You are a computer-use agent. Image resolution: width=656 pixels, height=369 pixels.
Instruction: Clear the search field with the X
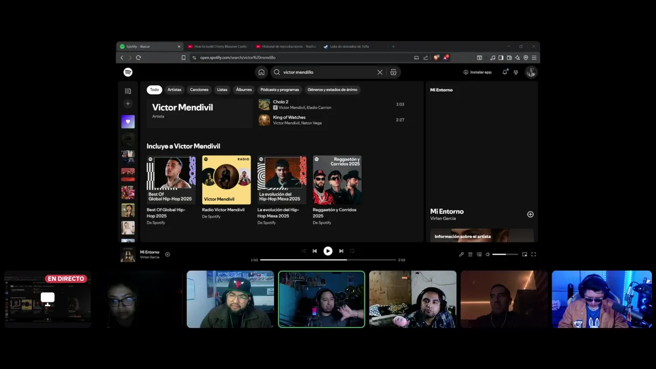pyautogui.click(x=380, y=72)
